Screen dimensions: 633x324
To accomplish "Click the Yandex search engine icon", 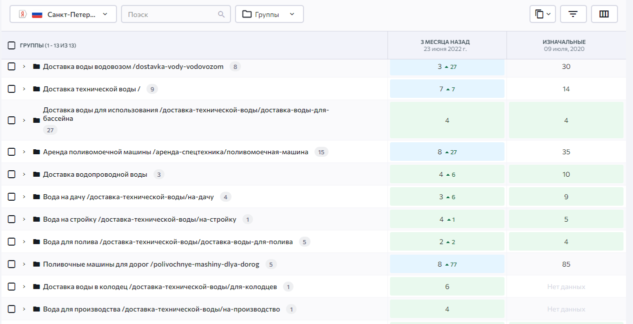I will point(22,14).
